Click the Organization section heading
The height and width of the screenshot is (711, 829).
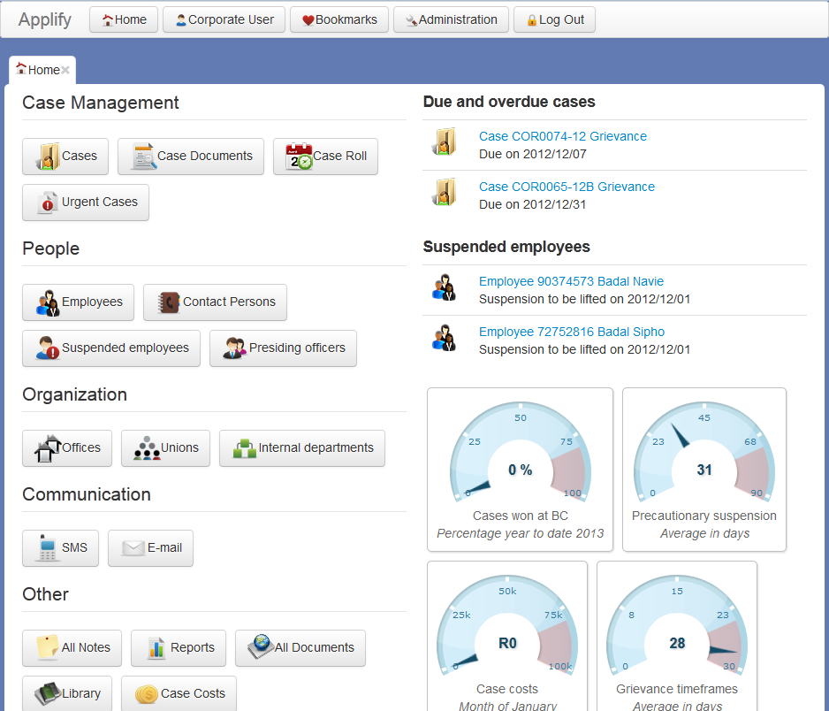pos(74,394)
